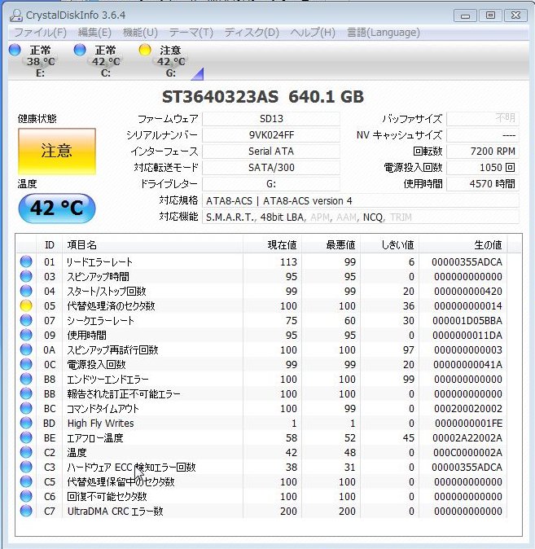Click the firmware field showing SD13
The height and width of the screenshot is (549, 535).
click(271, 119)
